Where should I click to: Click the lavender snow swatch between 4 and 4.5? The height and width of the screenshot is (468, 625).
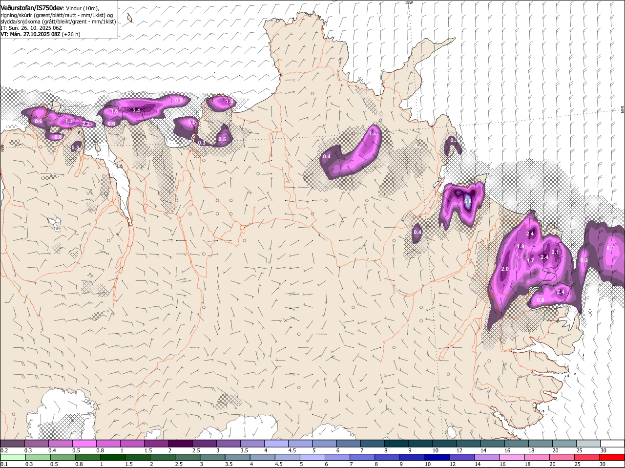[x=276, y=443]
